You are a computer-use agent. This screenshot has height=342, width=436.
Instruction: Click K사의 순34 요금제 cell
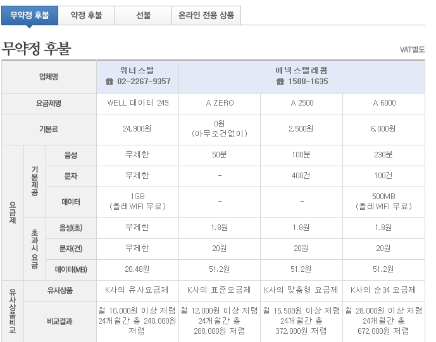pos(384,290)
